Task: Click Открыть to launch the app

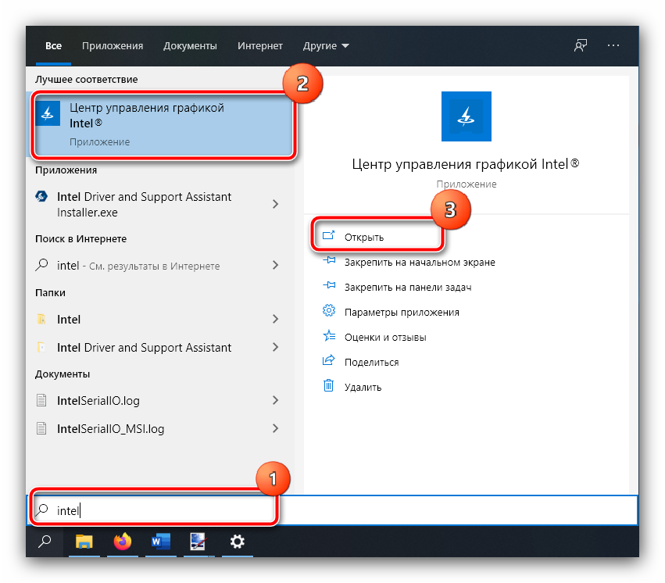Action: click(364, 237)
